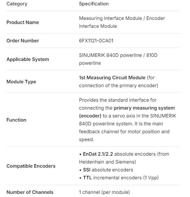The image size is (190, 197).
Task: Click the Specification column header
Action: [x=94, y=4]
